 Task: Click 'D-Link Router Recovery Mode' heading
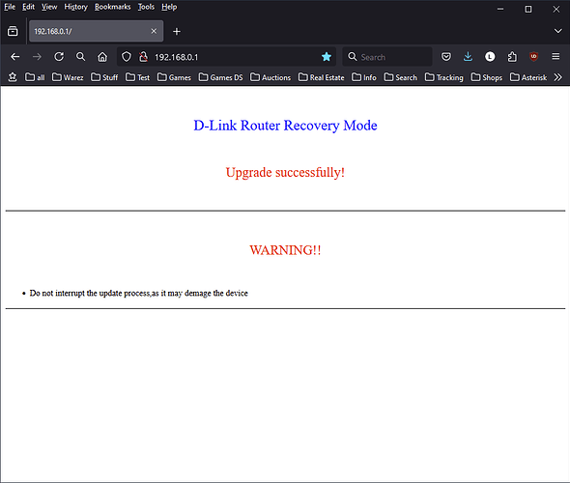coord(285,126)
